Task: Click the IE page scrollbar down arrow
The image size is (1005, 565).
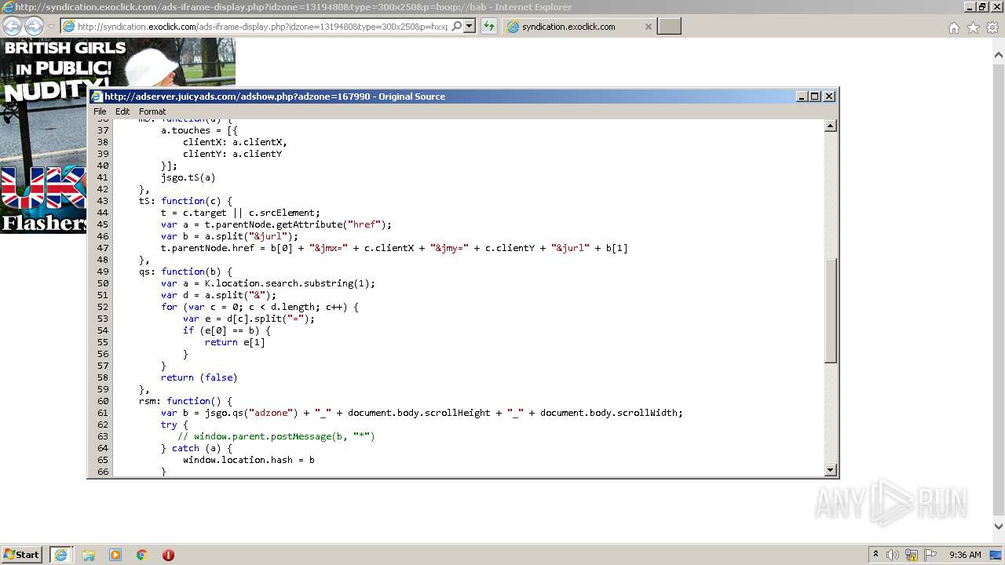Action: (999, 527)
